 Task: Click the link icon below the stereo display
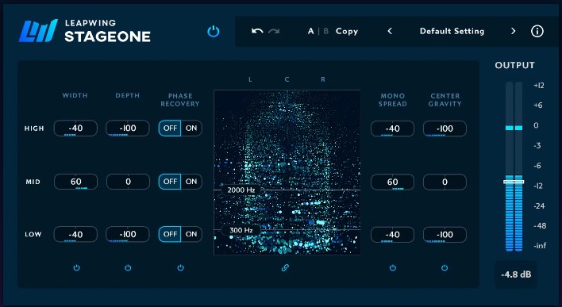[x=285, y=267]
